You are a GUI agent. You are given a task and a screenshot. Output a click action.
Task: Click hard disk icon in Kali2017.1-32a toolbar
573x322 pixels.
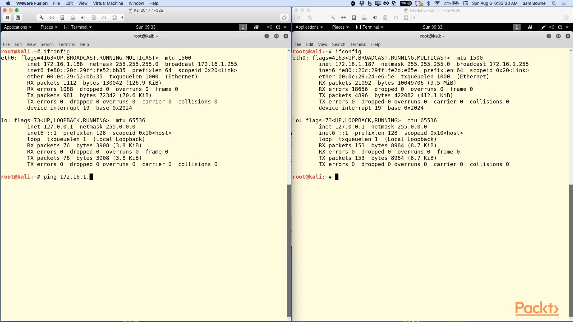[62, 18]
